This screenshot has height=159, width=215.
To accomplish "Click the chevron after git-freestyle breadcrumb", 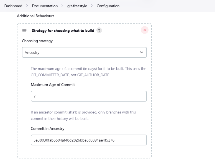I will 92,6.
